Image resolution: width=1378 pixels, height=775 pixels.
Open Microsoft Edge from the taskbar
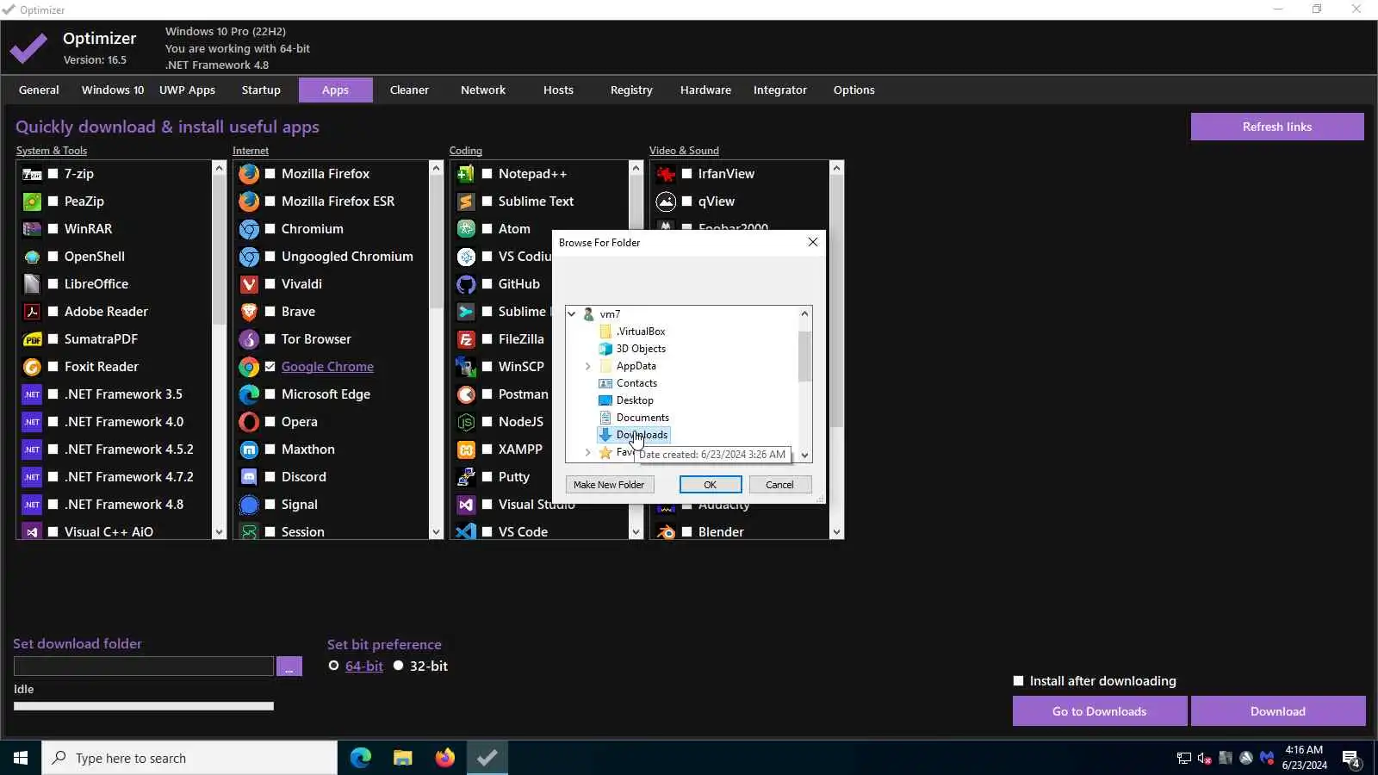pyautogui.click(x=360, y=758)
